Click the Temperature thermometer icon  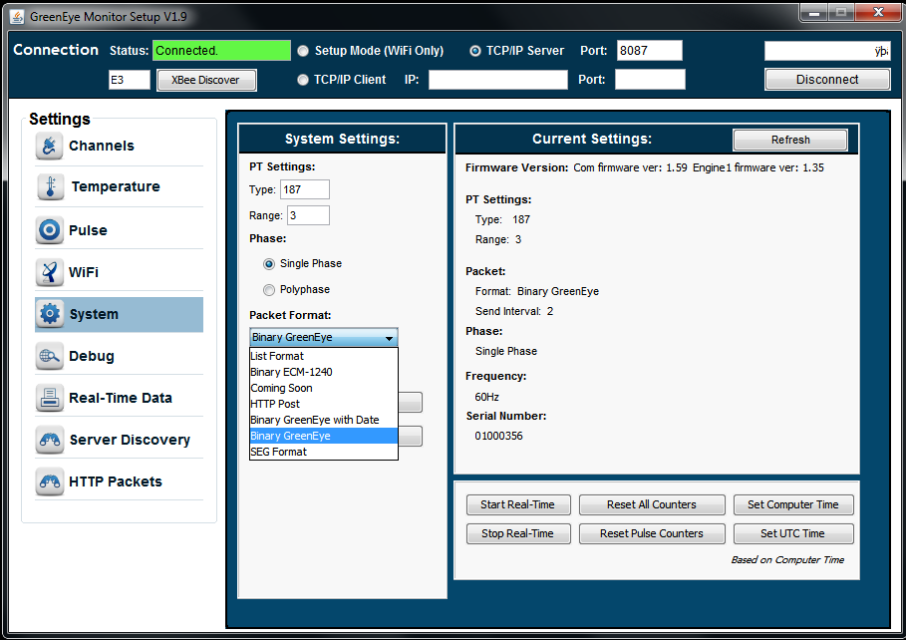(x=50, y=187)
